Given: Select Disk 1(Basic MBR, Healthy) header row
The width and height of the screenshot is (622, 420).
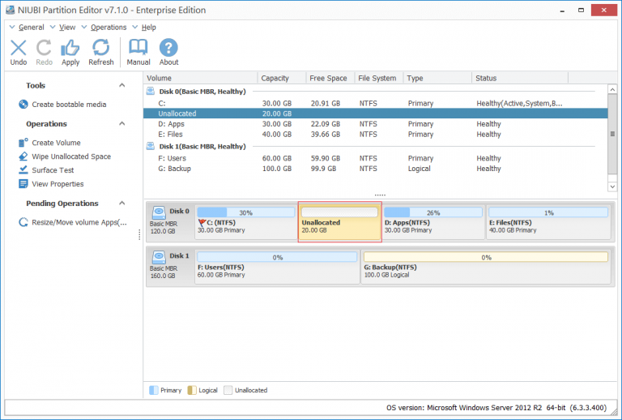Looking at the screenshot, I should (x=375, y=146).
